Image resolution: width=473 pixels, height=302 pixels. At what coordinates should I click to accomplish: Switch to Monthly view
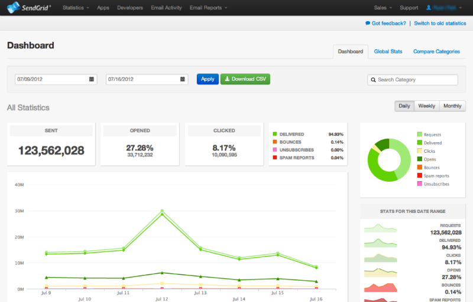point(452,106)
